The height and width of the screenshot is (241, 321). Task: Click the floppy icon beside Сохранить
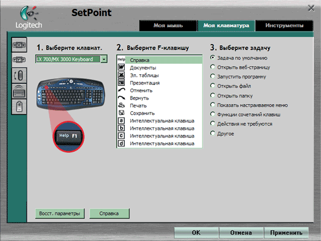pos(121,112)
